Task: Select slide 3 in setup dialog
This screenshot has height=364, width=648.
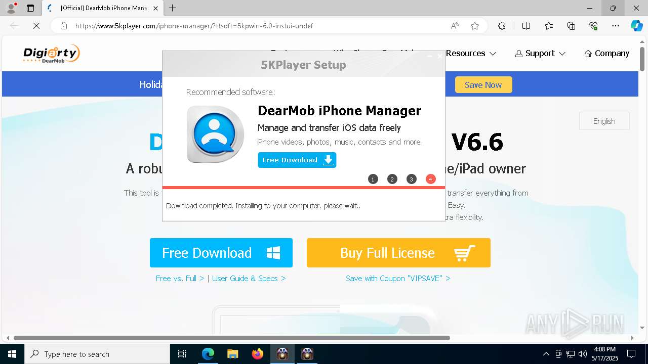Action: 412,179
